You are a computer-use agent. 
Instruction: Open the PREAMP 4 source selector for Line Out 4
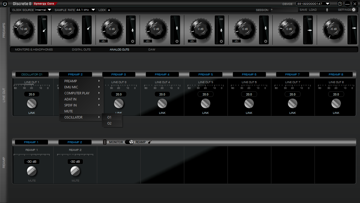click(x=162, y=74)
